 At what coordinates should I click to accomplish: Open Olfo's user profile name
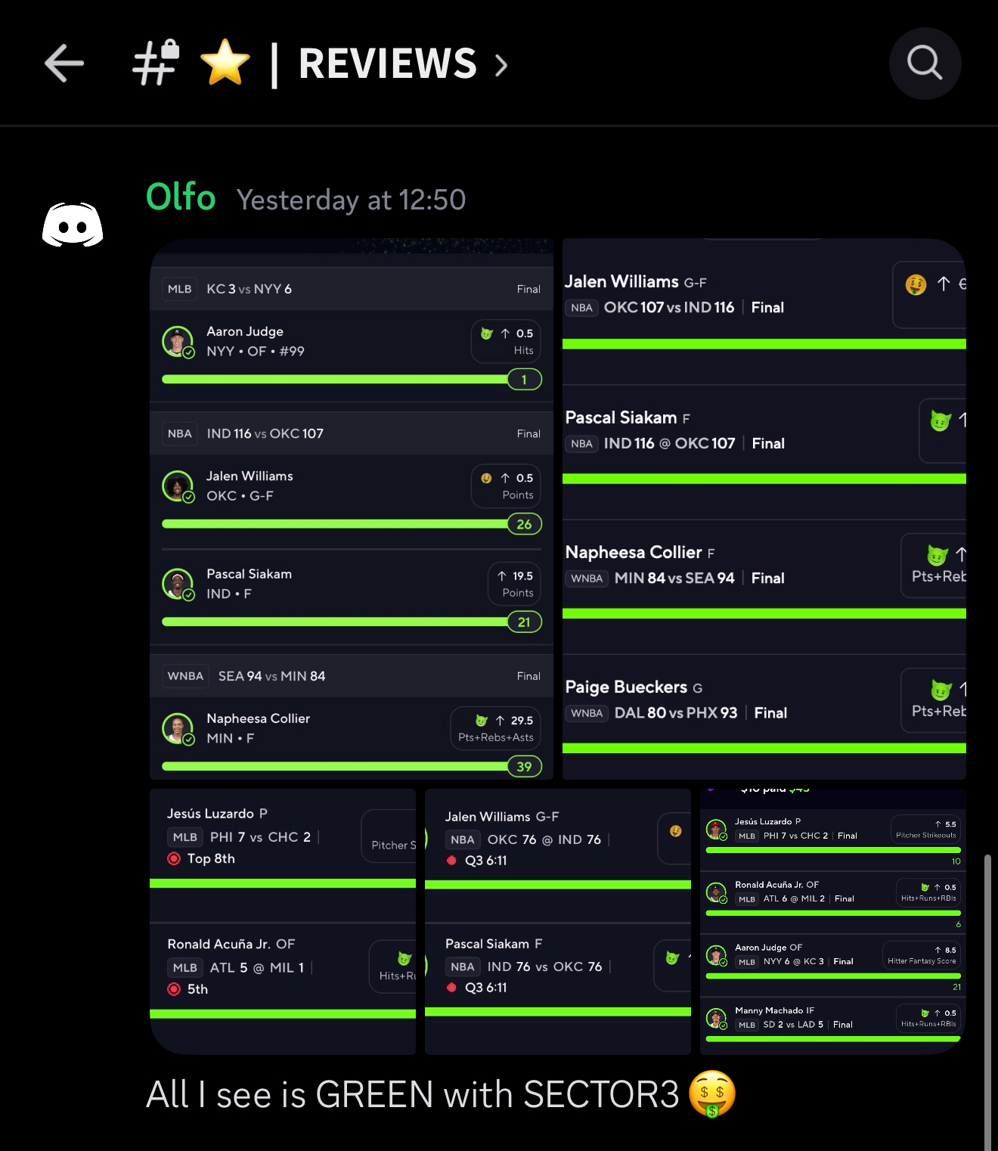point(181,197)
